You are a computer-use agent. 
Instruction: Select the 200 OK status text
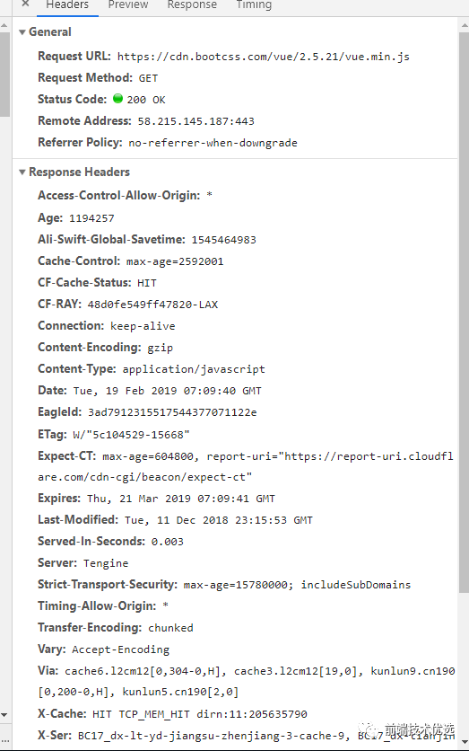pyautogui.click(x=146, y=100)
